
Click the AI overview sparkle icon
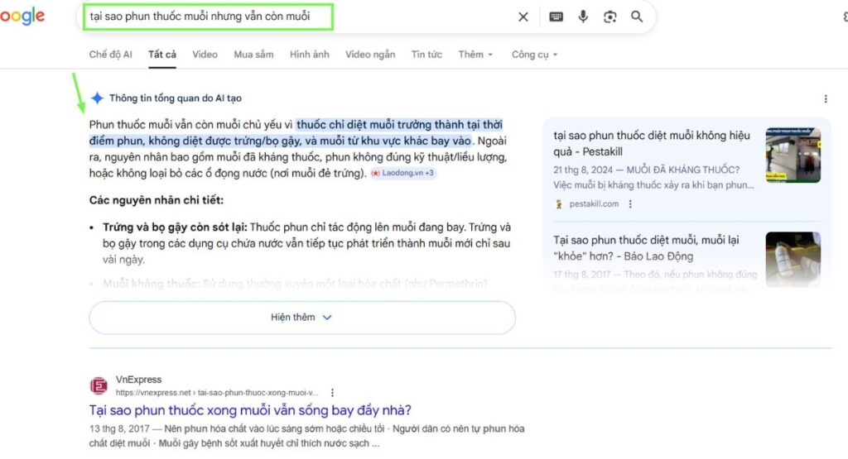[98, 98]
